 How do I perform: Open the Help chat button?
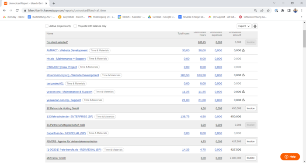(290, 156)
